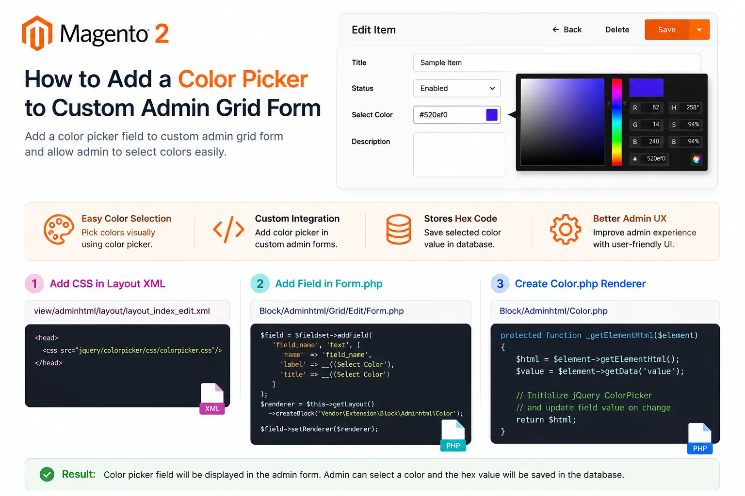Click the 'Add Field in Form.php' heading
The width and height of the screenshot is (745, 496).
pos(329,284)
